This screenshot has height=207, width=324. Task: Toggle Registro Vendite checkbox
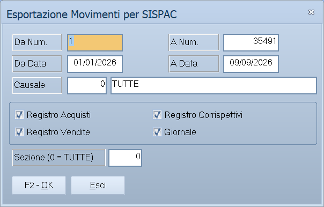[19, 132]
